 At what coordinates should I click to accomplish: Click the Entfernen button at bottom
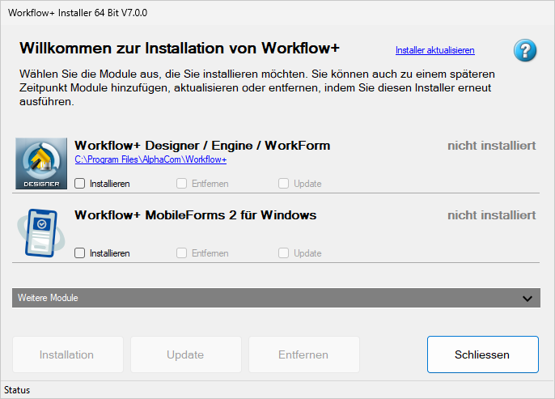point(304,354)
